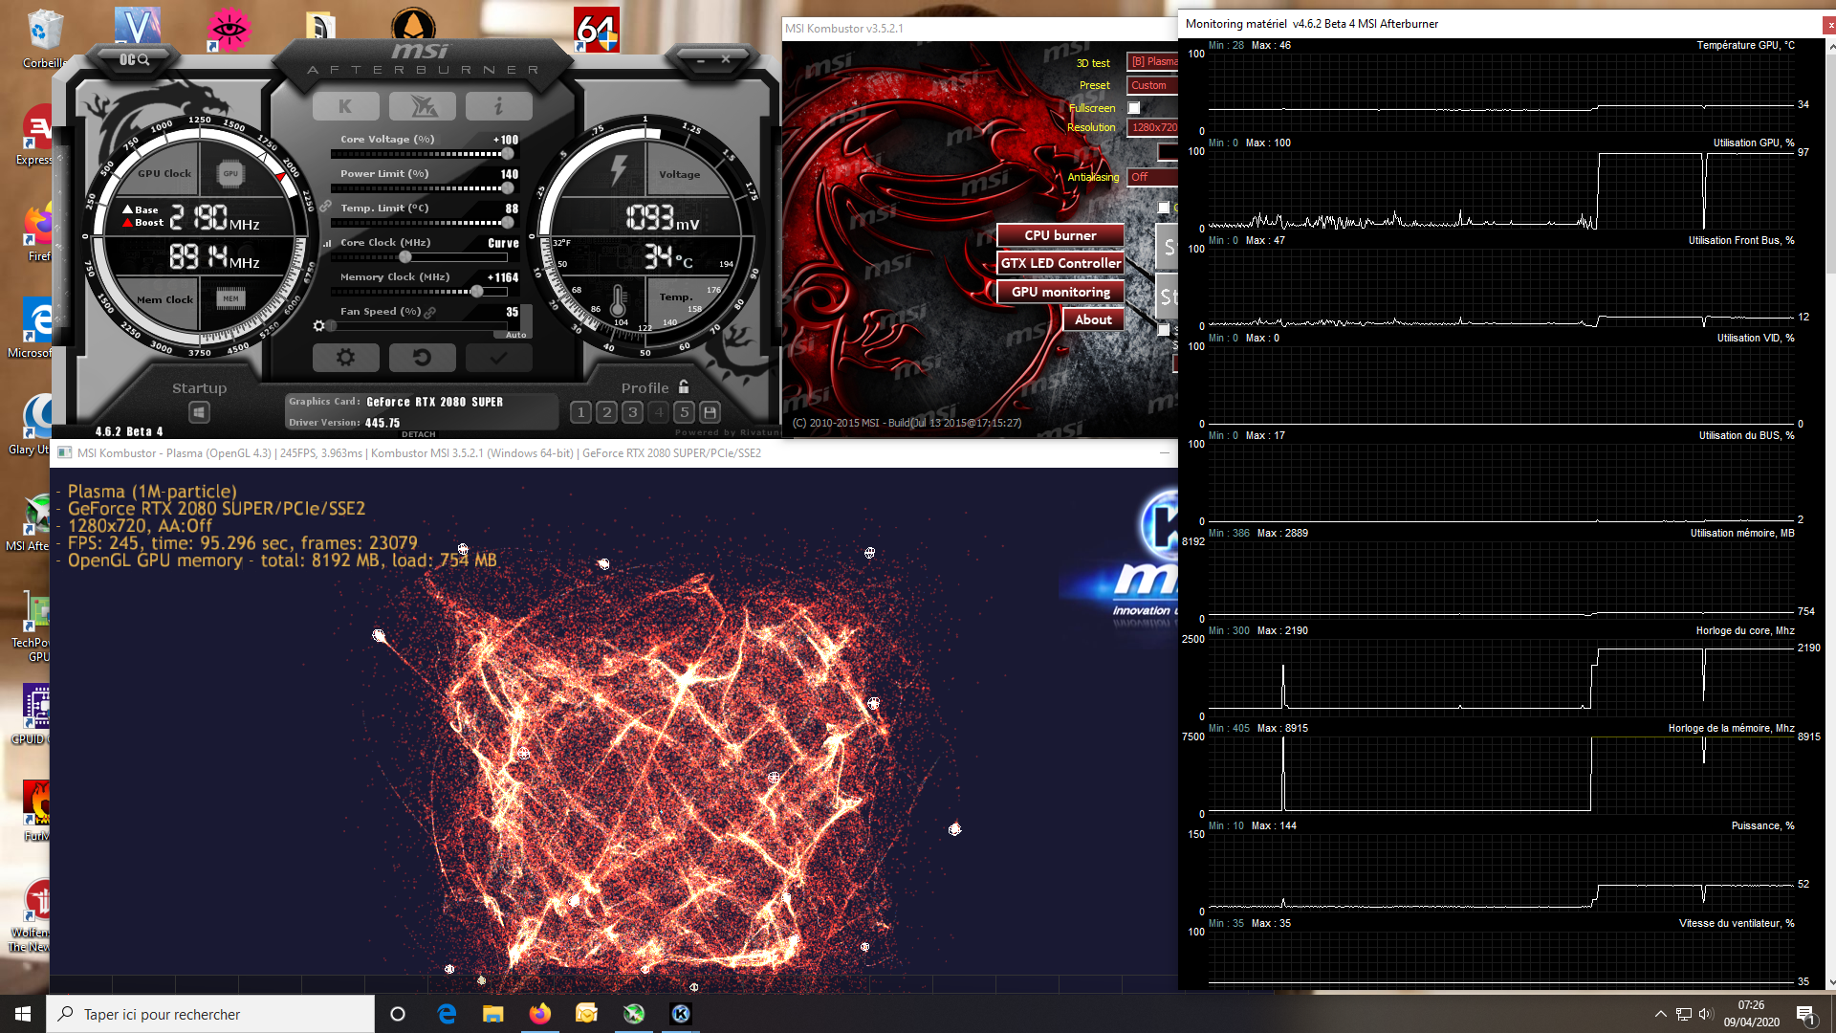
Task: Open the Antialiasing Off dropdown
Action: (1152, 177)
